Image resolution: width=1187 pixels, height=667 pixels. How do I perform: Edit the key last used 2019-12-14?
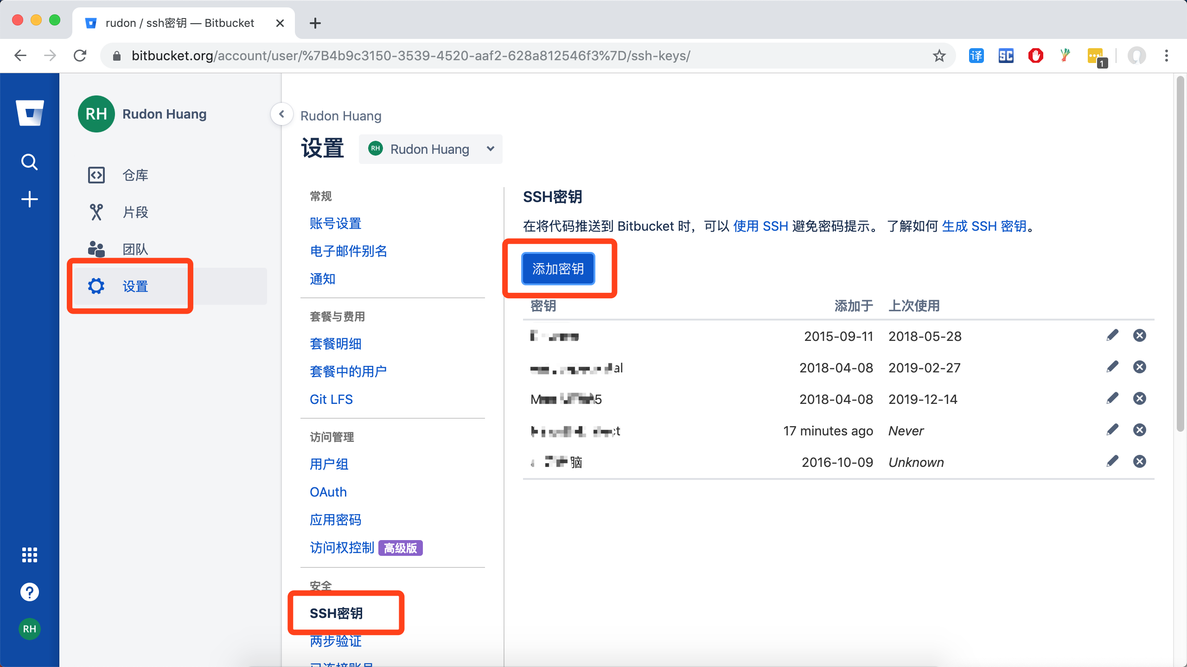tap(1112, 398)
